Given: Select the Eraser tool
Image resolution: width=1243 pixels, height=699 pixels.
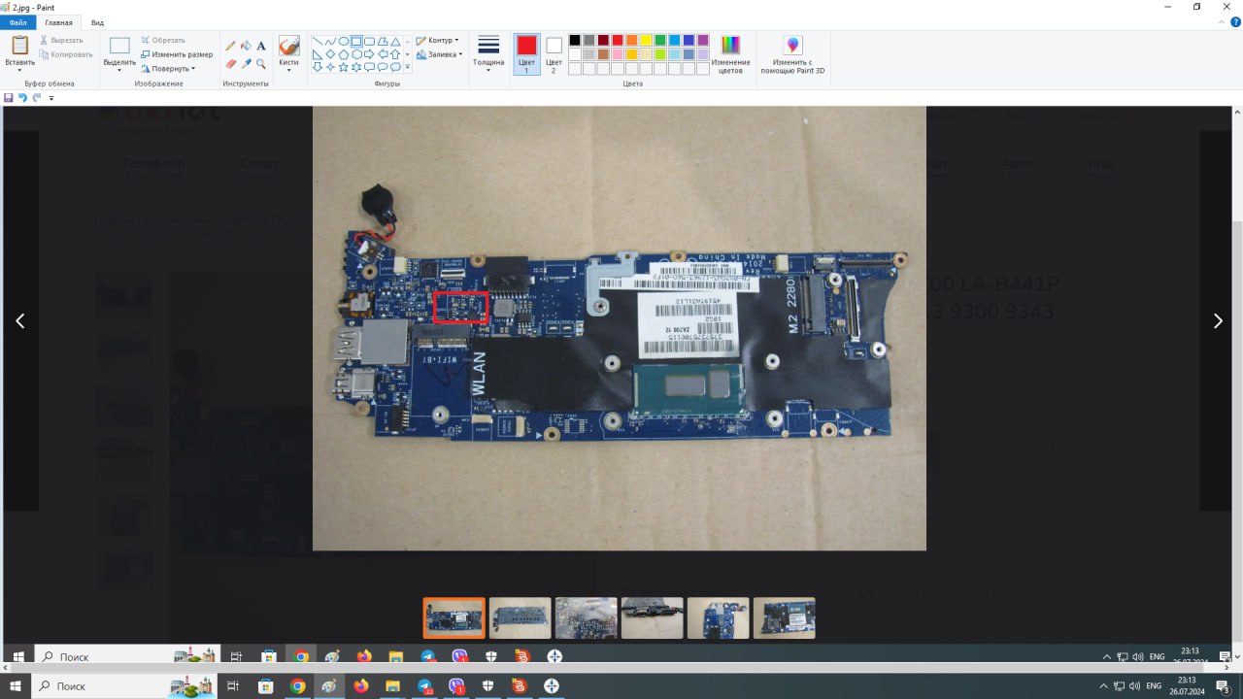Looking at the screenshot, I should point(230,63).
